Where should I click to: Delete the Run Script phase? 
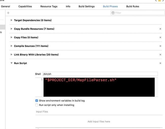click(x=160, y=63)
